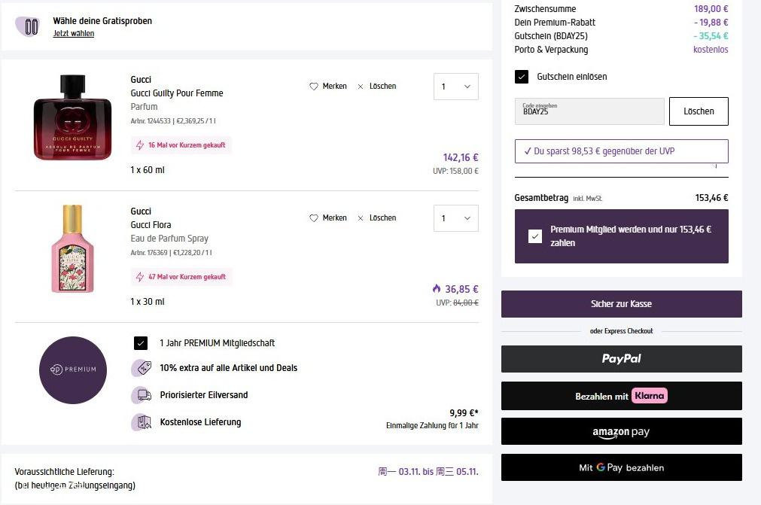The image size is (761, 505).
Task: Open the Jetzt wählen samples link
Action: [74, 34]
